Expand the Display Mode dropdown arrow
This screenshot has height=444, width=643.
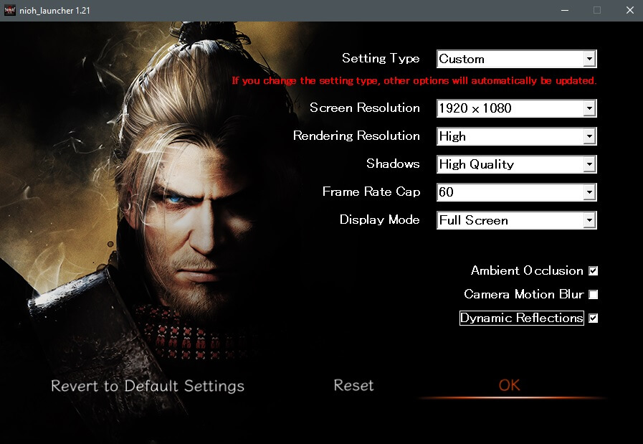[589, 220]
